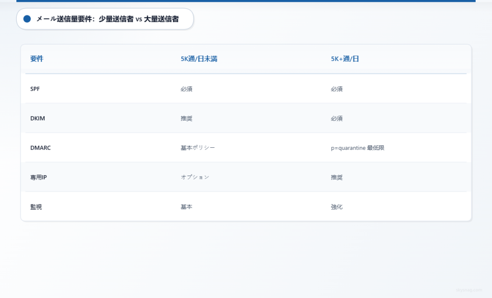
Task: Click 基本 in the 監視 row
Action: [x=186, y=207]
